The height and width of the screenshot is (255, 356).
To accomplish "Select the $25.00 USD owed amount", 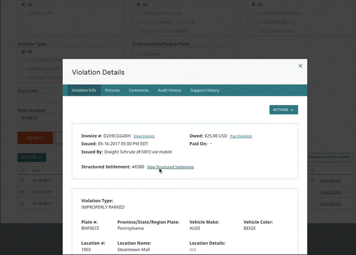I will (x=216, y=136).
